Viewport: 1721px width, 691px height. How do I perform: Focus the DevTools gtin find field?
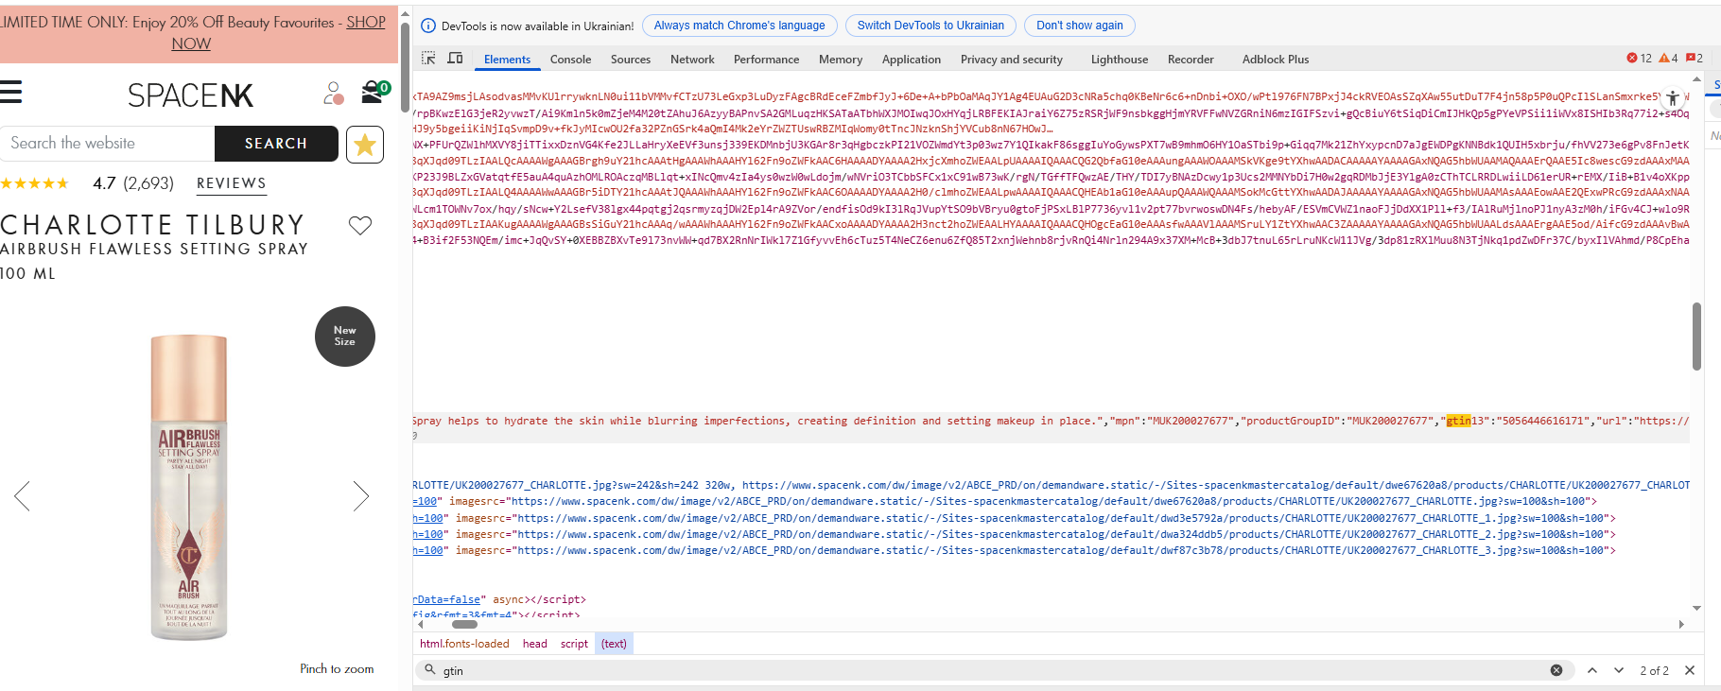coord(993,670)
